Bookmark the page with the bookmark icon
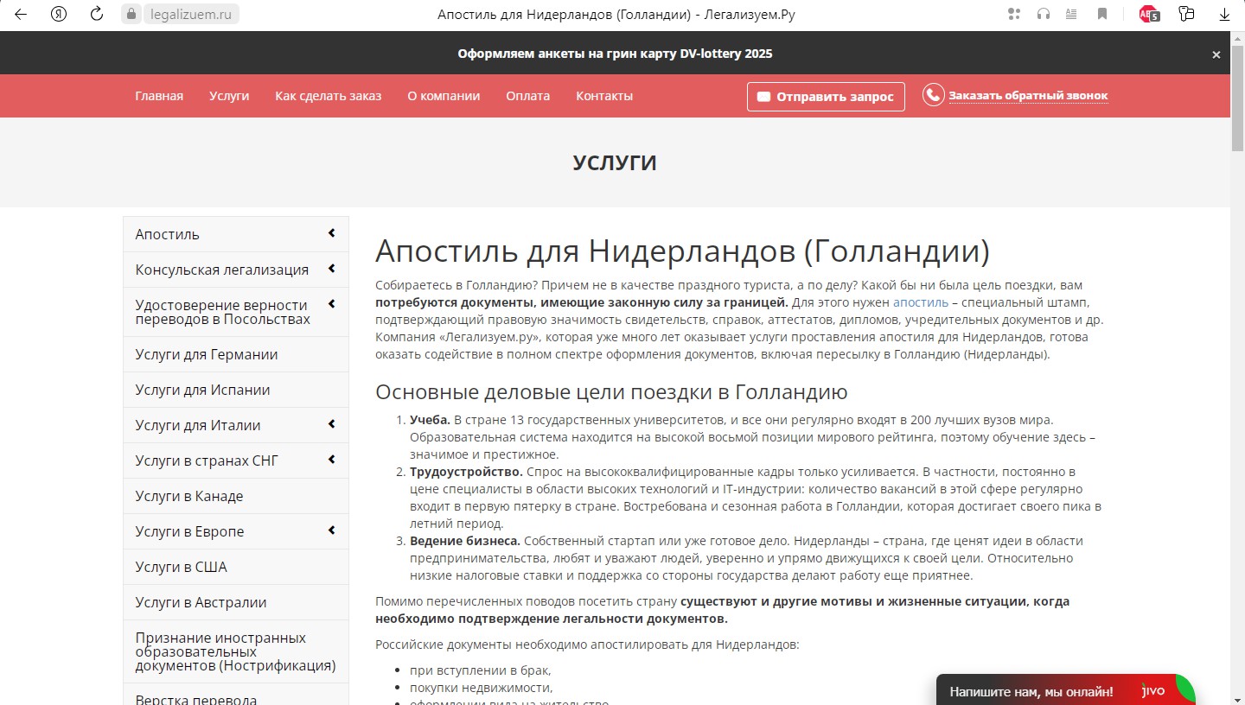1245x705 pixels. (x=1102, y=14)
